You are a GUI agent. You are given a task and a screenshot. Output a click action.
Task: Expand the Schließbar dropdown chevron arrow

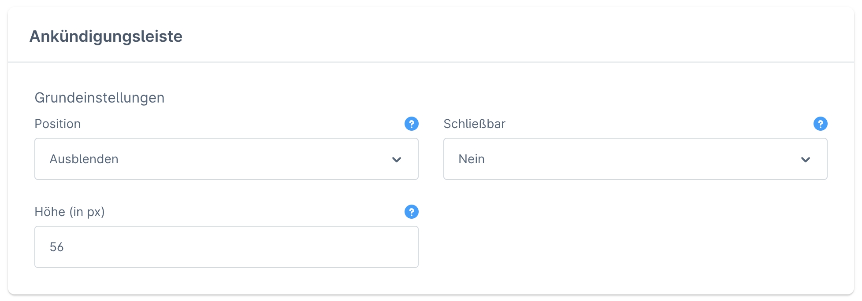click(x=806, y=159)
